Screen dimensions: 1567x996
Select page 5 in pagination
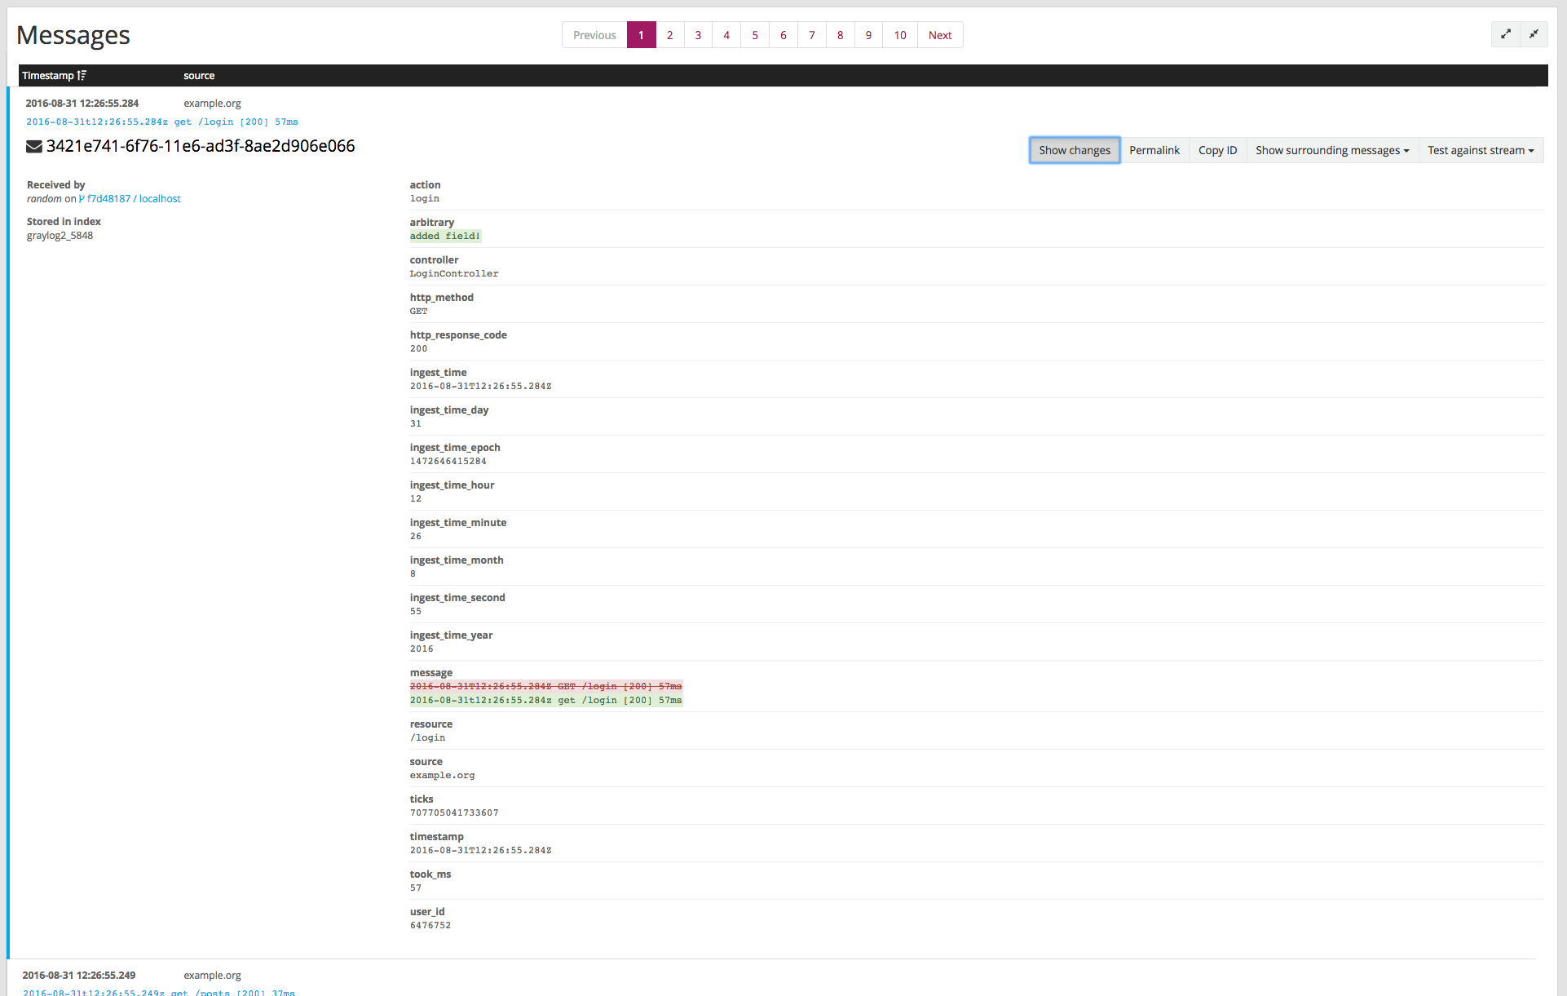[x=755, y=35]
